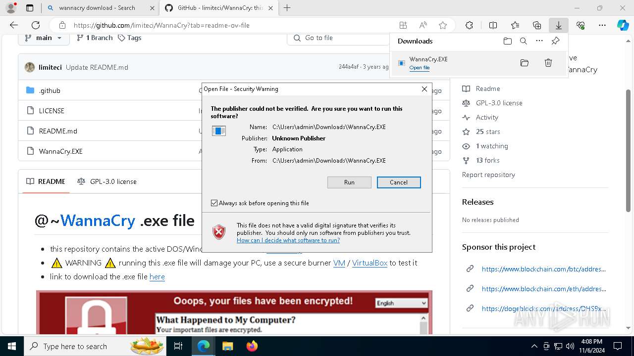
Task: Open Task View on taskbar
Action: (179, 346)
